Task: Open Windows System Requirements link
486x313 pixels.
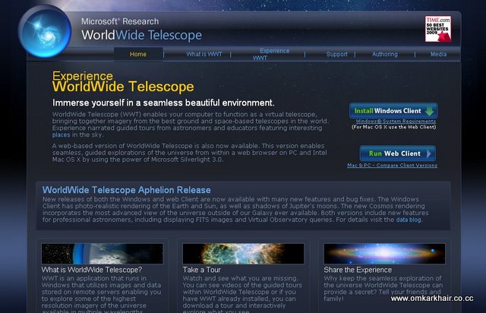Action: tap(396, 122)
